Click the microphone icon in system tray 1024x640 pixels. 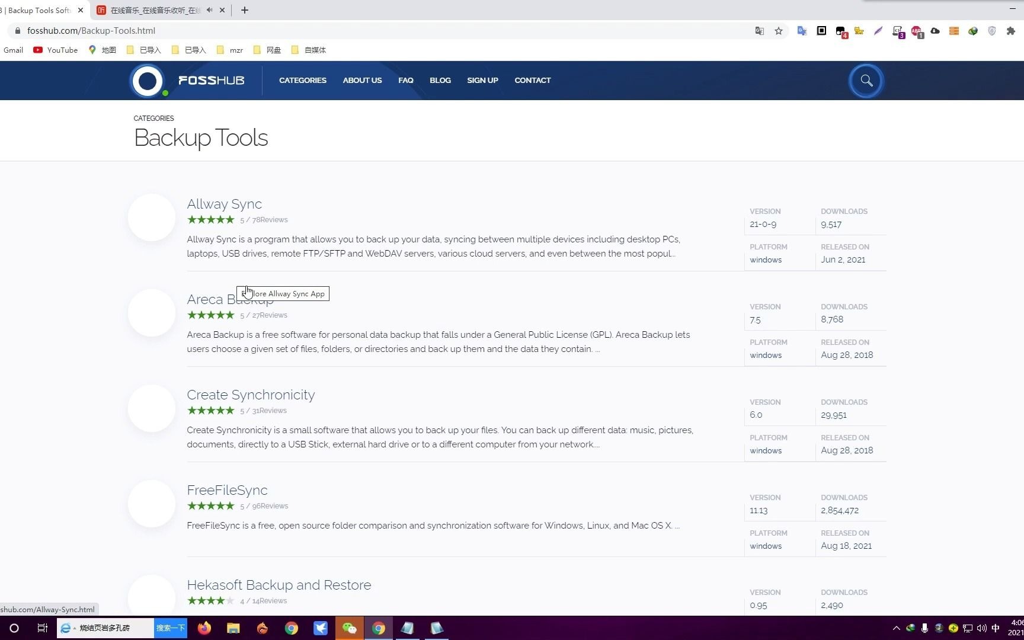pyautogui.click(x=924, y=628)
